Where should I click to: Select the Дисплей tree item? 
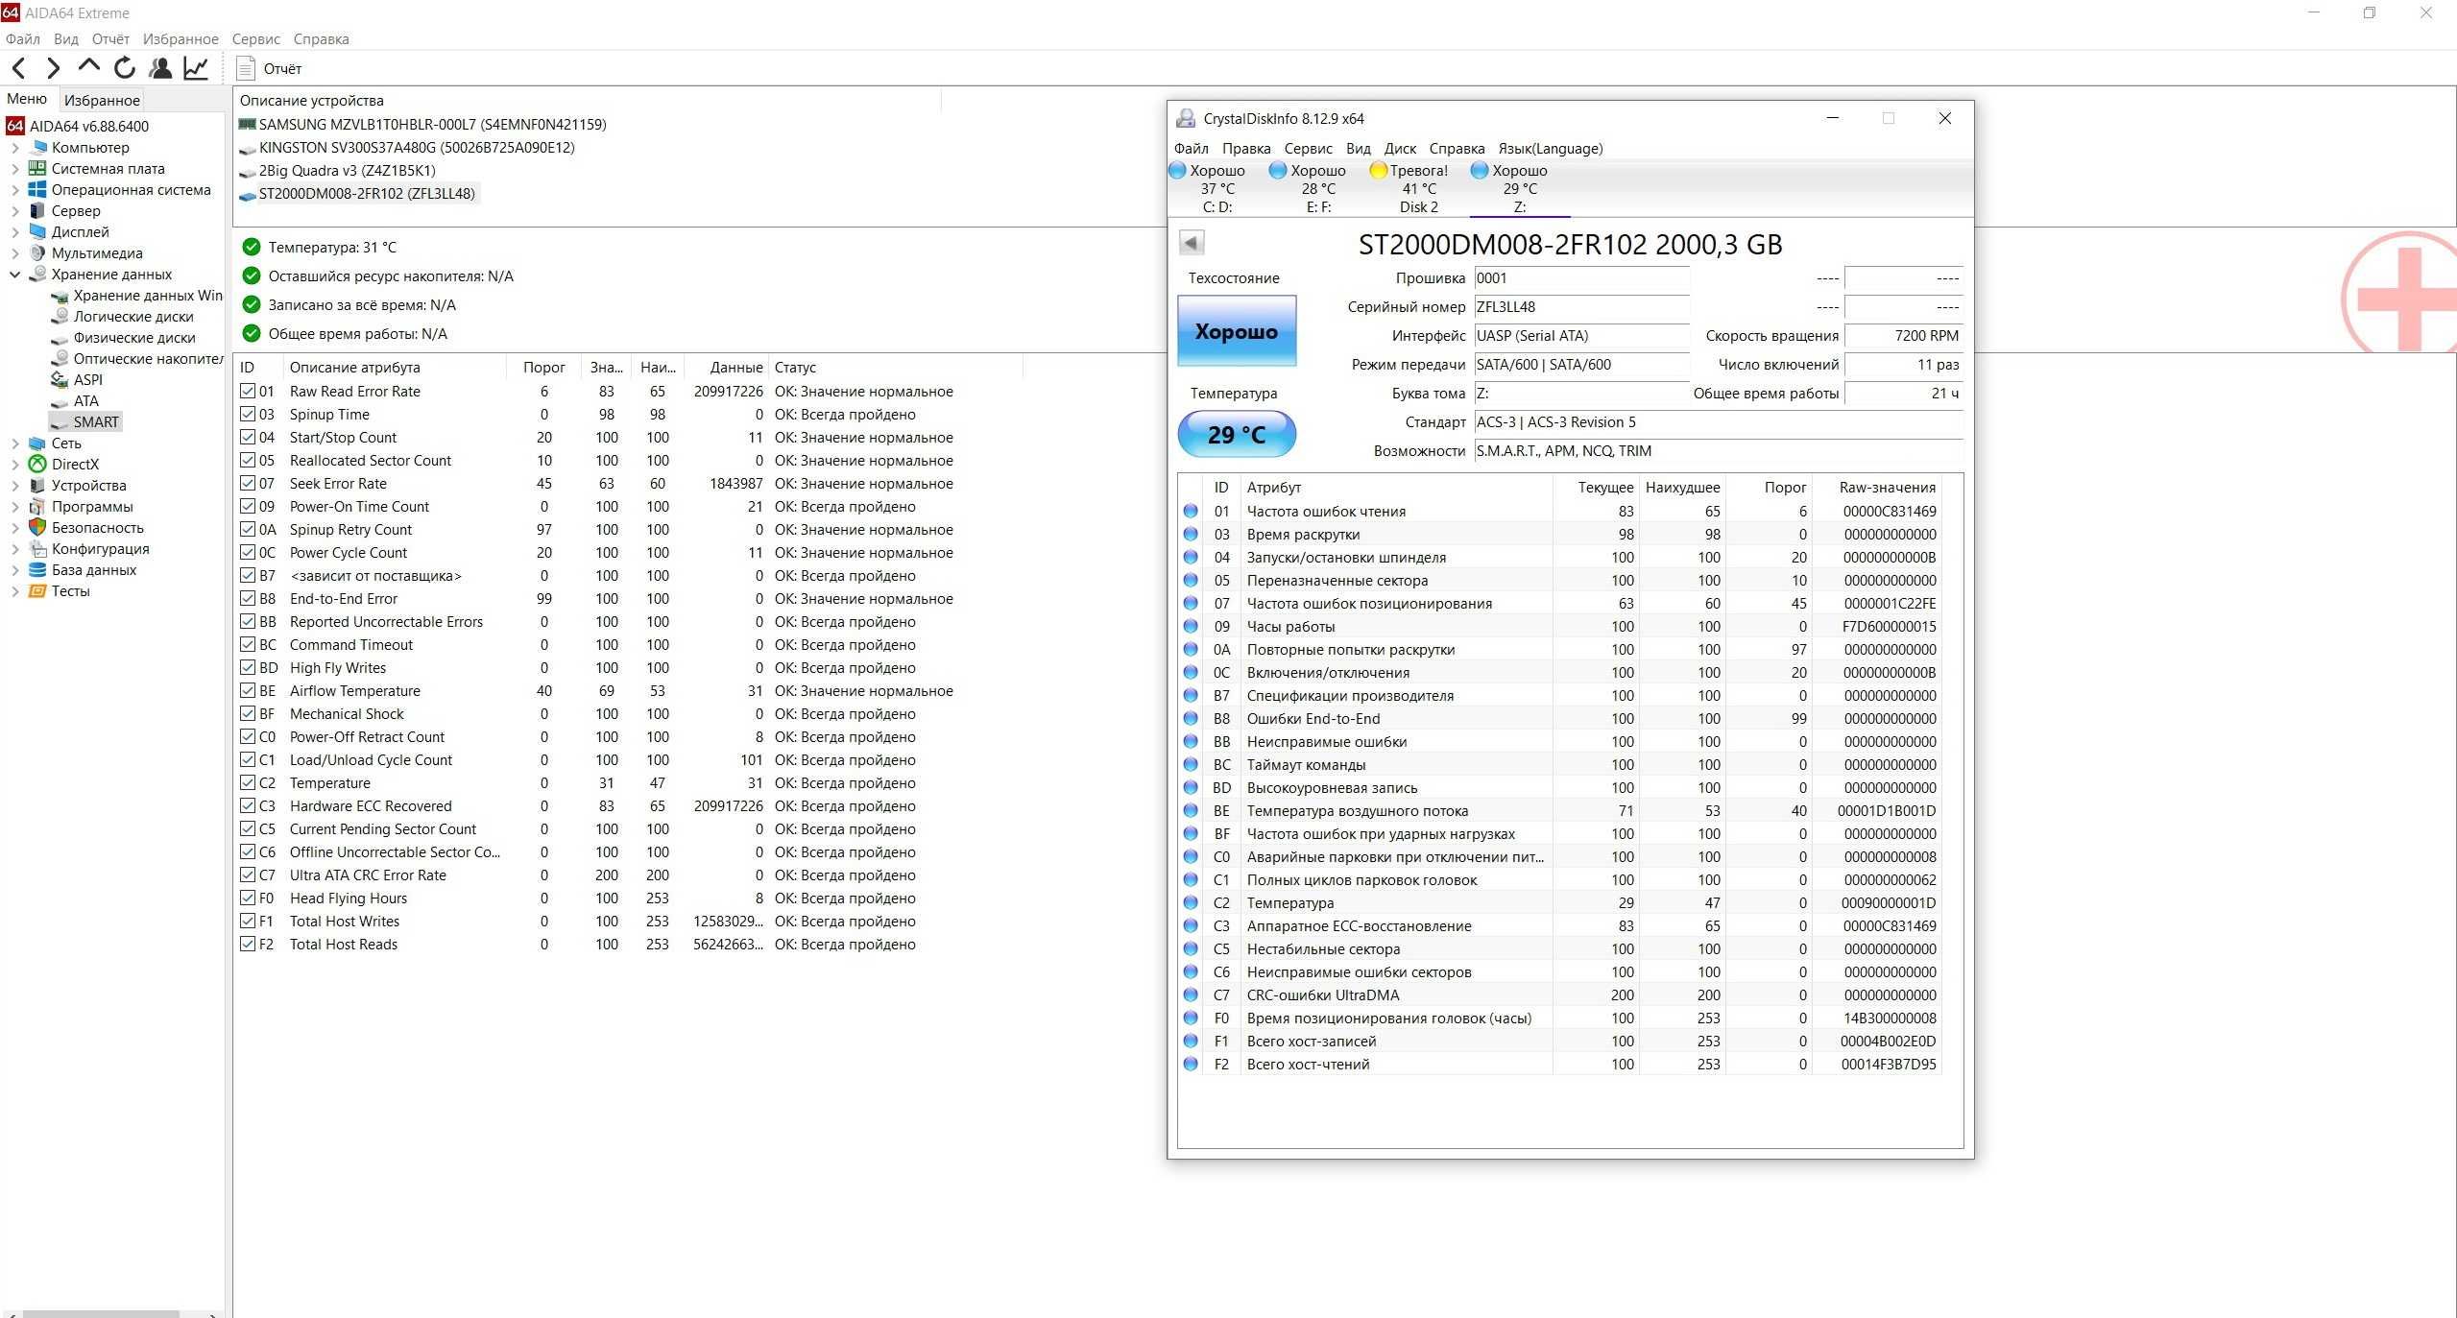coord(80,231)
